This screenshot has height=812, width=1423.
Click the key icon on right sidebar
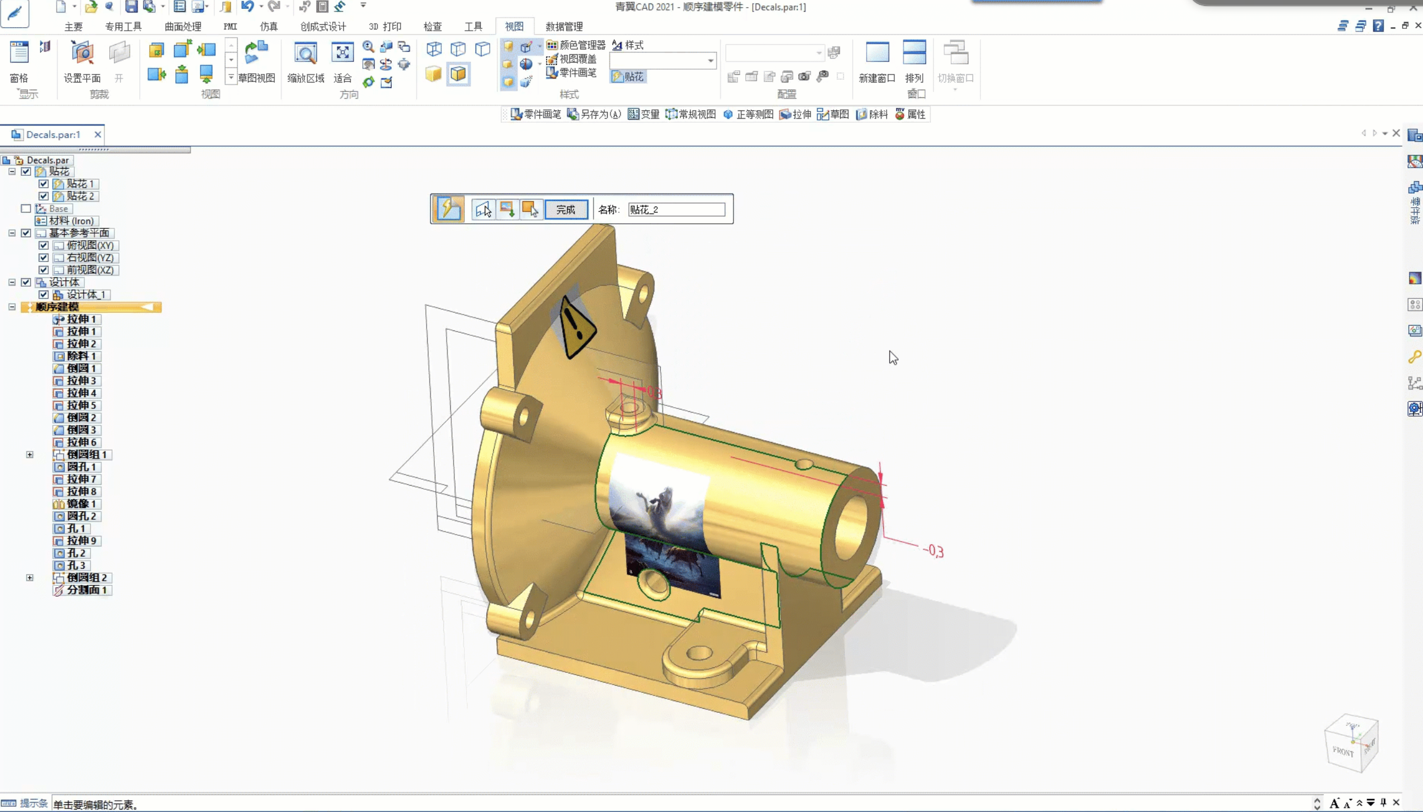(1414, 357)
